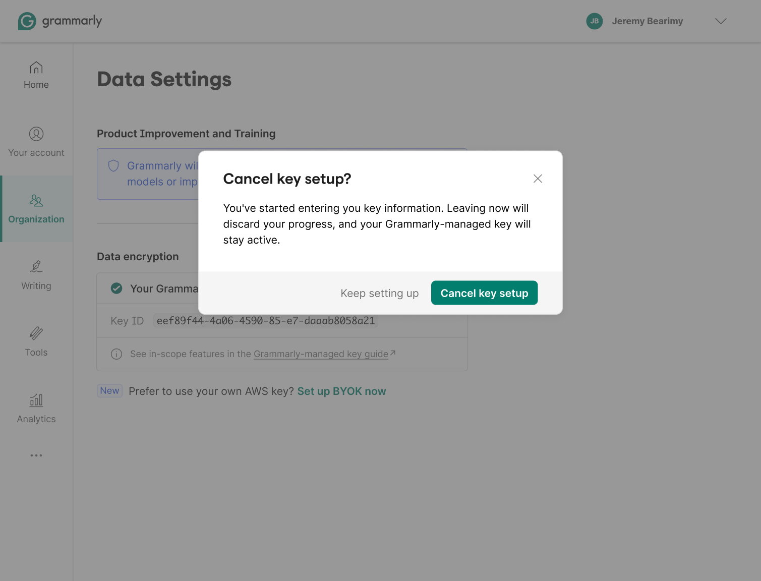Click the Grammarly logo
The width and height of the screenshot is (761, 581).
pyautogui.click(x=60, y=21)
